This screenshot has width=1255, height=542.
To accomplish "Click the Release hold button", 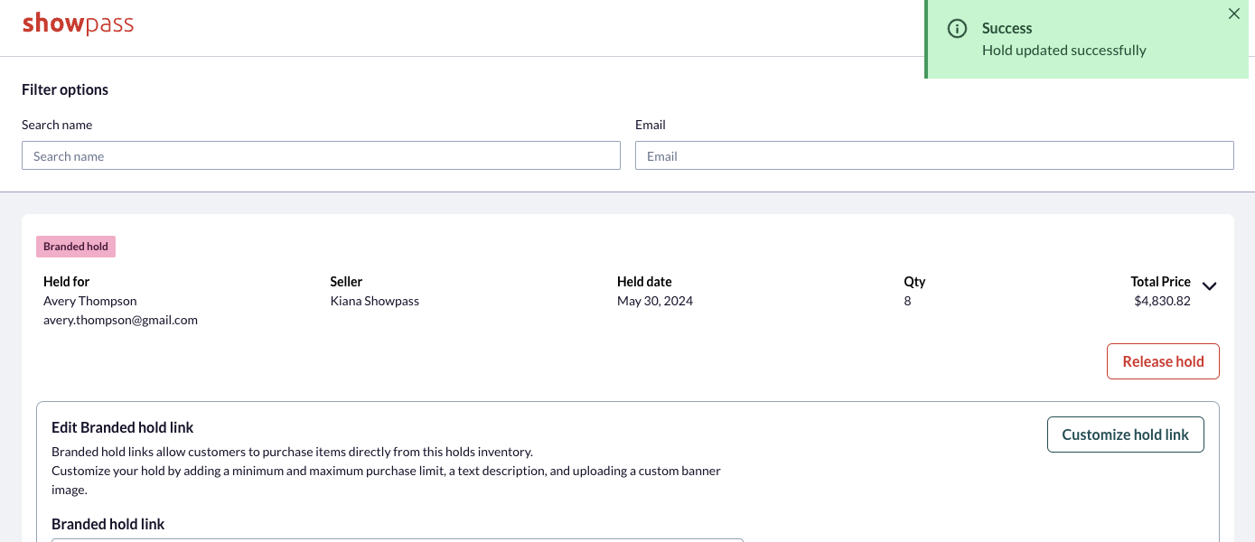I will (1163, 361).
